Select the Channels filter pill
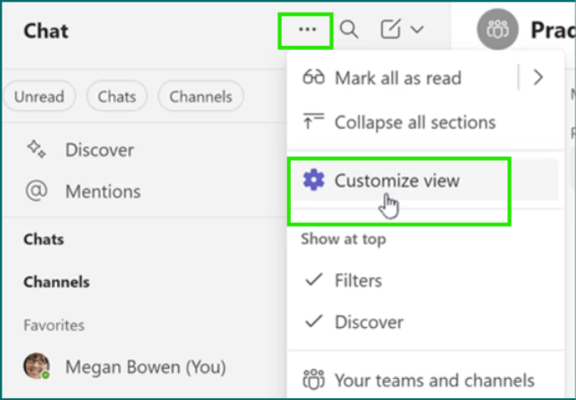Viewport: 576px width, 400px height. [201, 97]
